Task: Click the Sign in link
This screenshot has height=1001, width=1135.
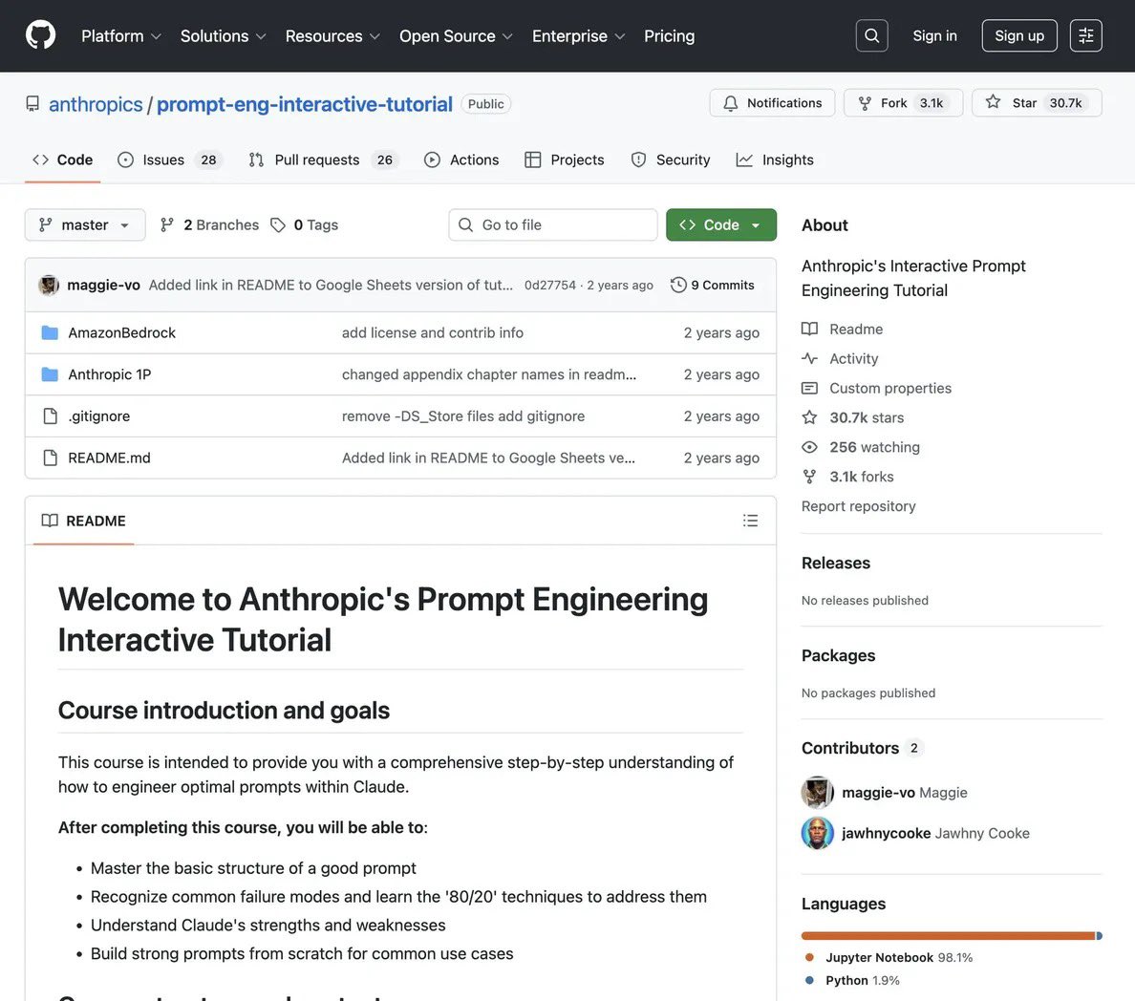Action: [934, 35]
